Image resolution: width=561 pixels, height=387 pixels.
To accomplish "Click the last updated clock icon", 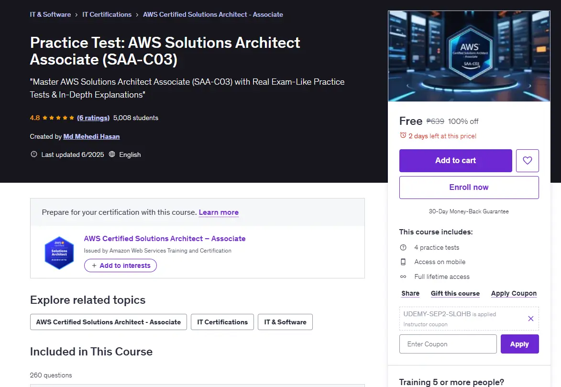I will click(x=34, y=155).
